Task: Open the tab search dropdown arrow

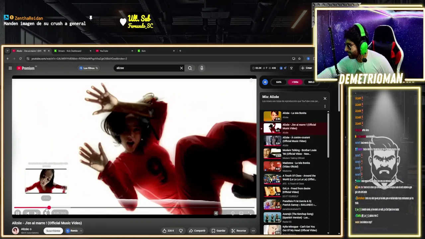Action: [x=7, y=51]
